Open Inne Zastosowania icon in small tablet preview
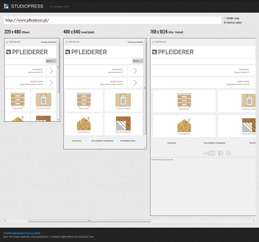259x242 pixels. click(123, 124)
